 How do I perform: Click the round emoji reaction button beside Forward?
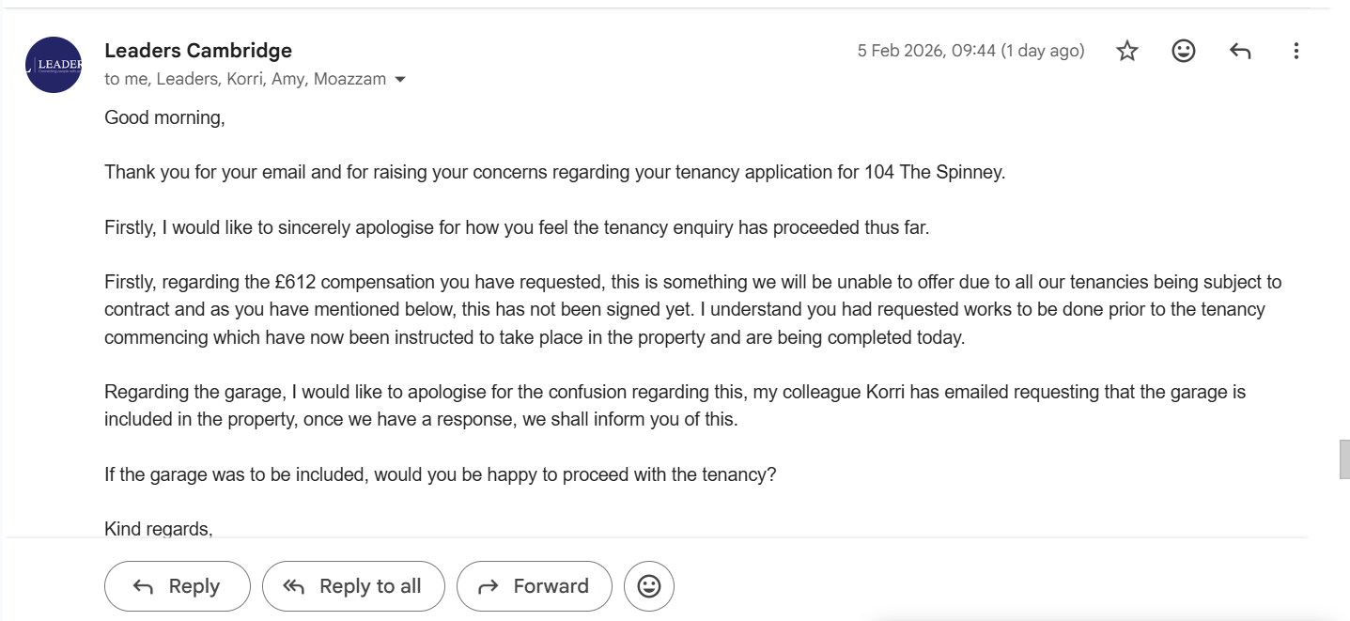click(x=648, y=586)
